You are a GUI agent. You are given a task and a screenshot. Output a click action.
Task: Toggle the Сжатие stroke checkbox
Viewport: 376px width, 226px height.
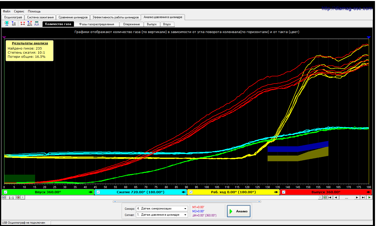98,192
